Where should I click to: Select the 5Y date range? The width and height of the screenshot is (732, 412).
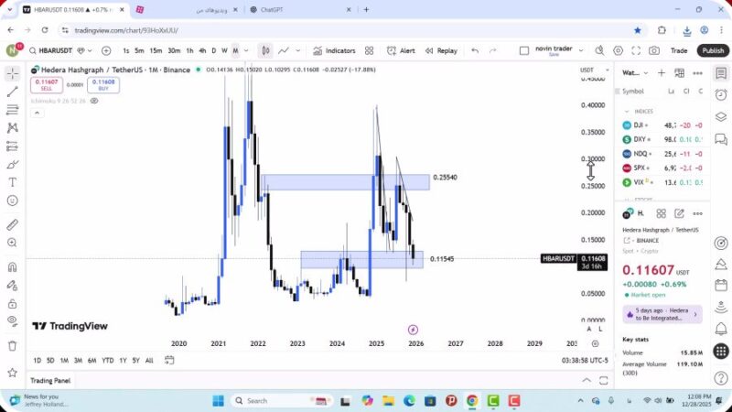(x=135, y=361)
